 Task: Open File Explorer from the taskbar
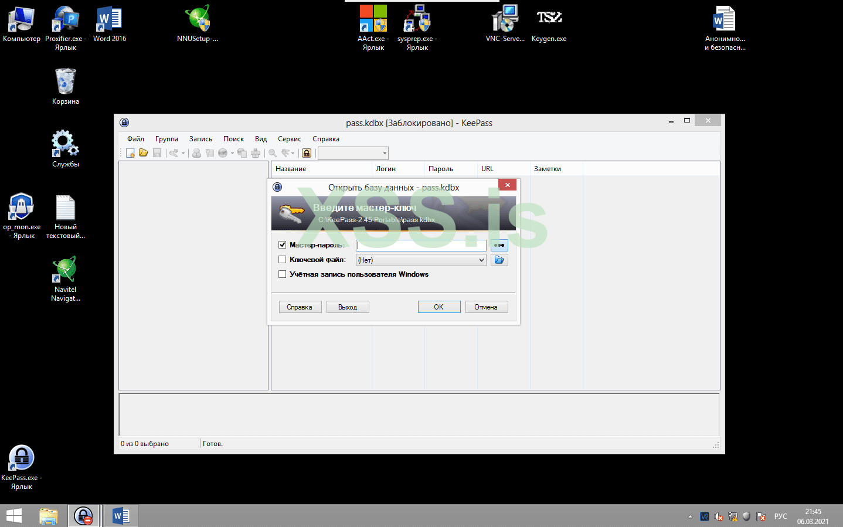point(49,516)
